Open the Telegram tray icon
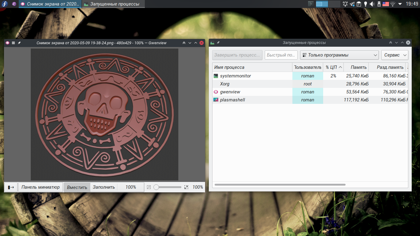The width and height of the screenshot is (420, 236). (x=352, y=4)
